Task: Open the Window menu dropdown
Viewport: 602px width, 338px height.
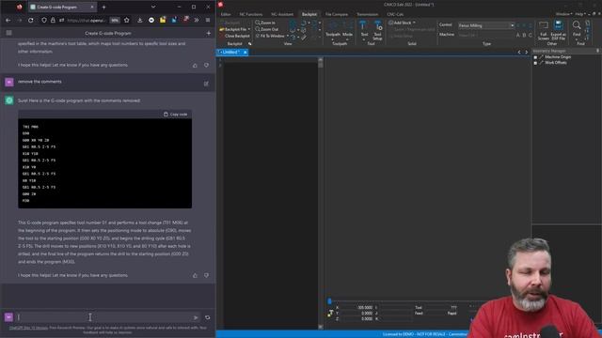Action: [564, 14]
